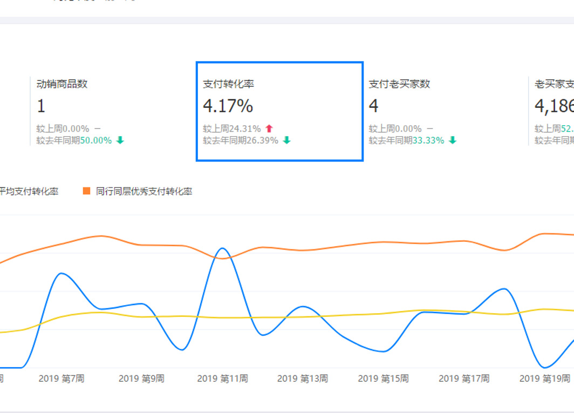Select the partially visible 老买家支 metric card
The image size is (574, 413).
click(x=551, y=111)
